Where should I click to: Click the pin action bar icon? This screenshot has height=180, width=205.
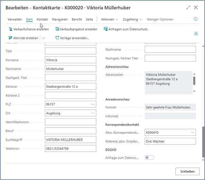coord(195,34)
